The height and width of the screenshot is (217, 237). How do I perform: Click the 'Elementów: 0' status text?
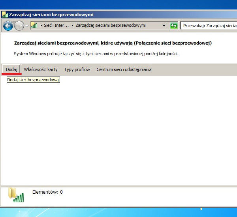coord(47,192)
